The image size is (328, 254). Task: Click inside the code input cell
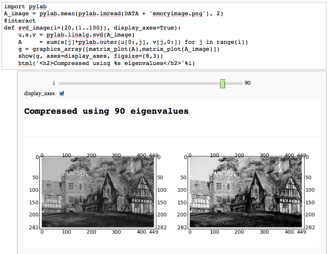pyautogui.click(x=164, y=36)
